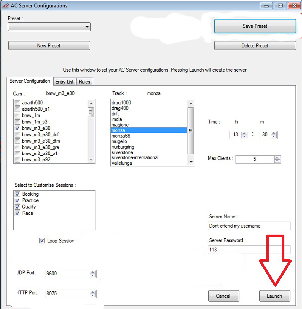The image size is (302, 309).
Task: Click the Delete Preset button
Action: 255,46
